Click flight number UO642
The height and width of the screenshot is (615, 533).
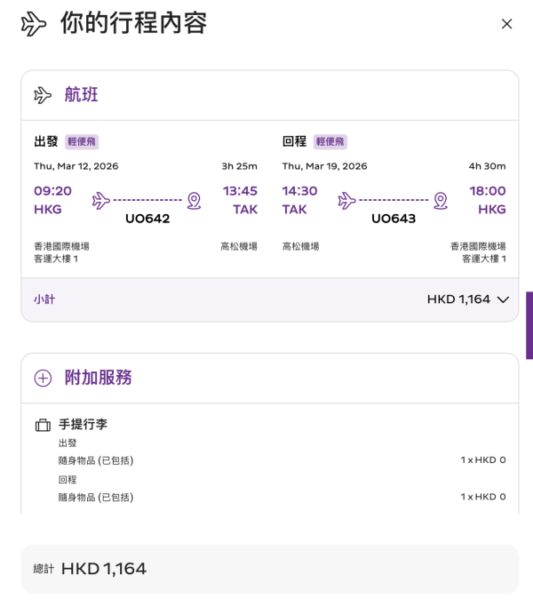tap(147, 219)
